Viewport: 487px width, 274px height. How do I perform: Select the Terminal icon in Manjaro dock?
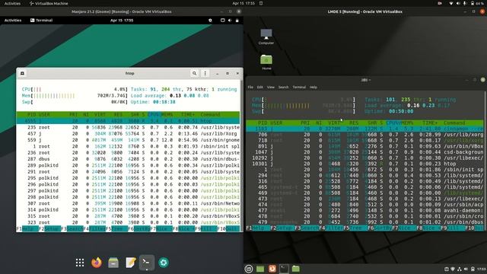point(147,263)
